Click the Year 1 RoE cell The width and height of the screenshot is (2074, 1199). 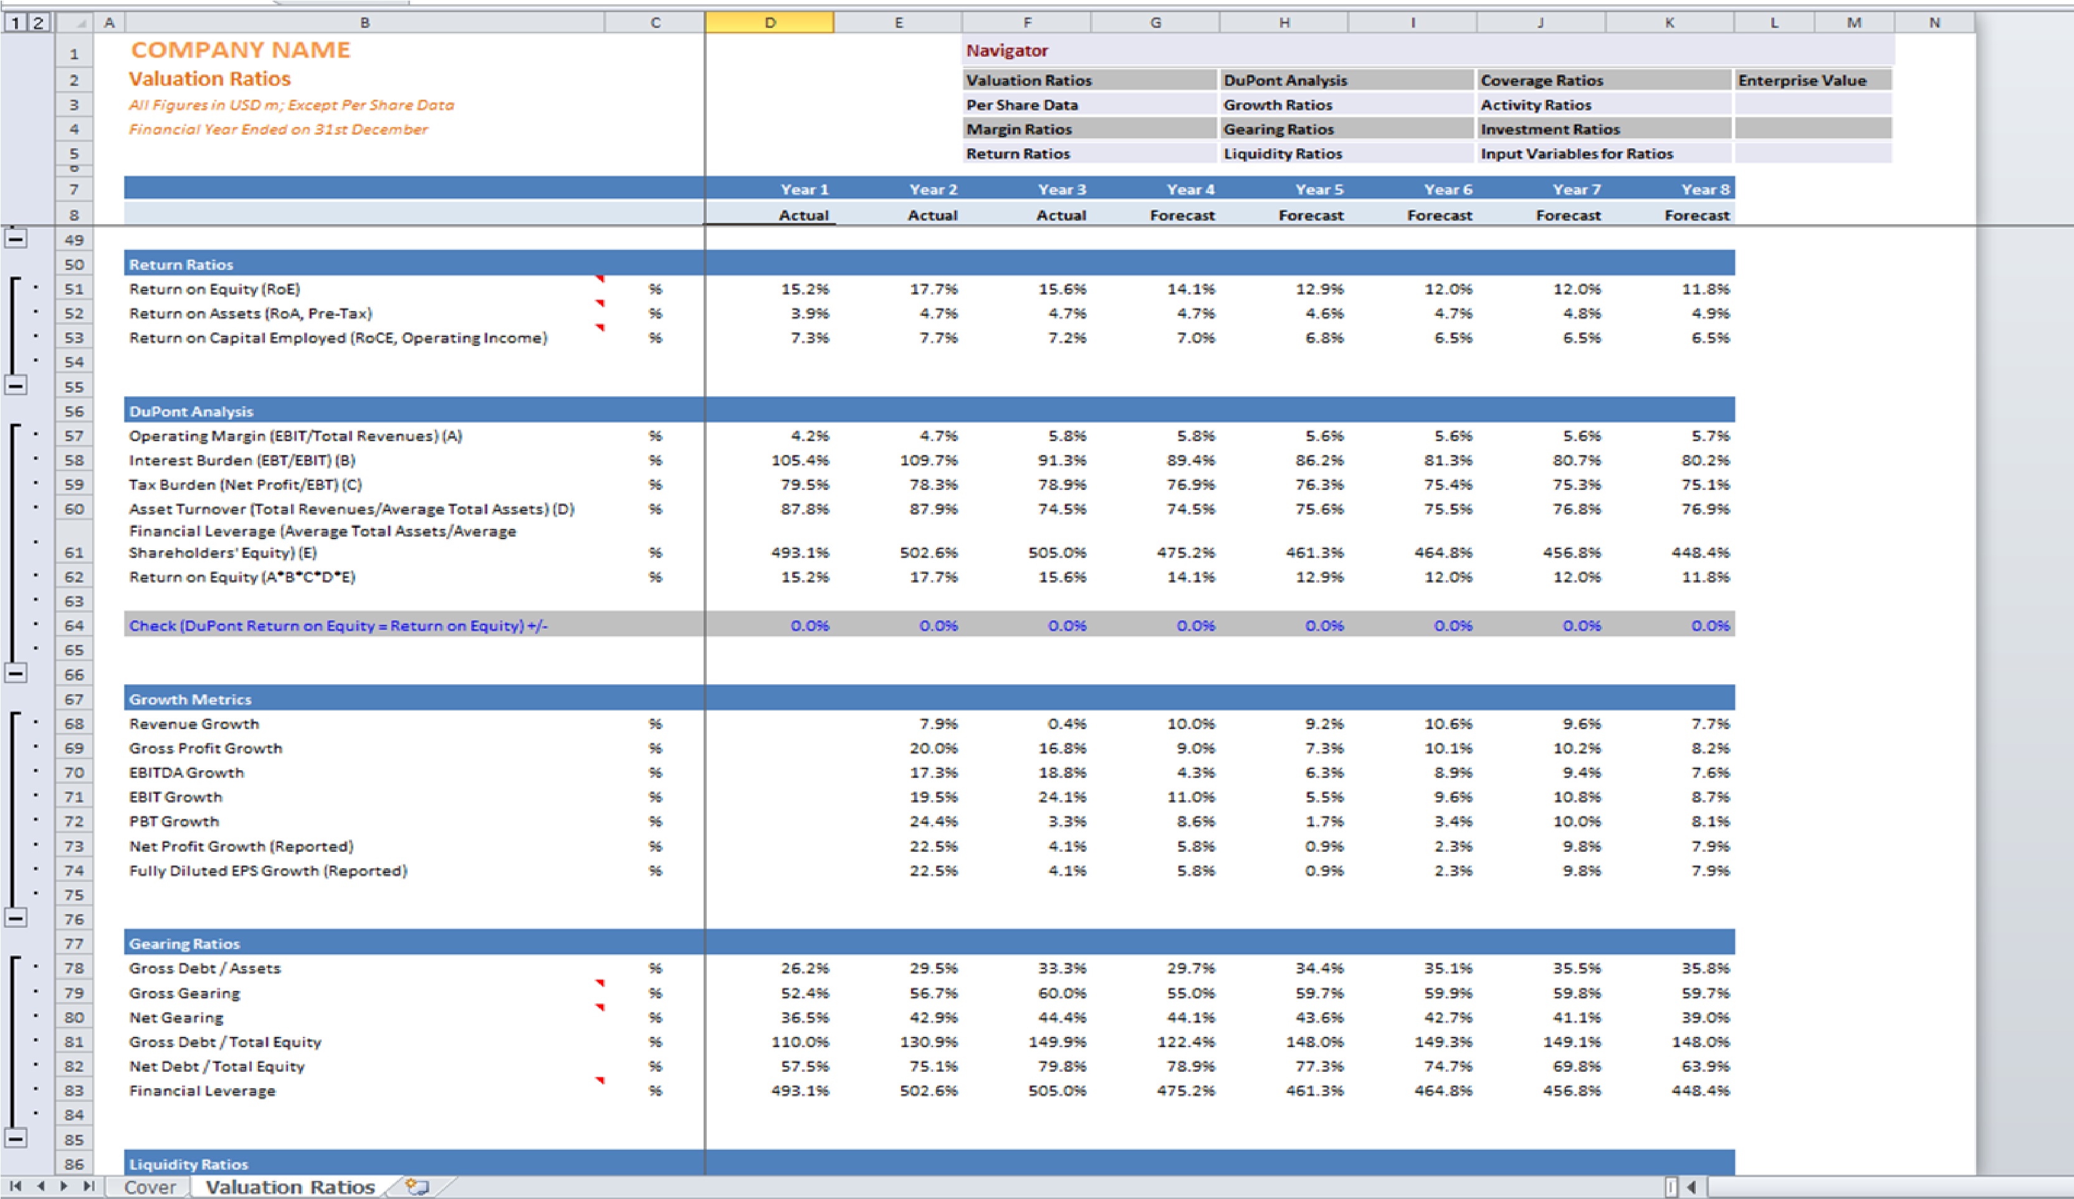[770, 289]
